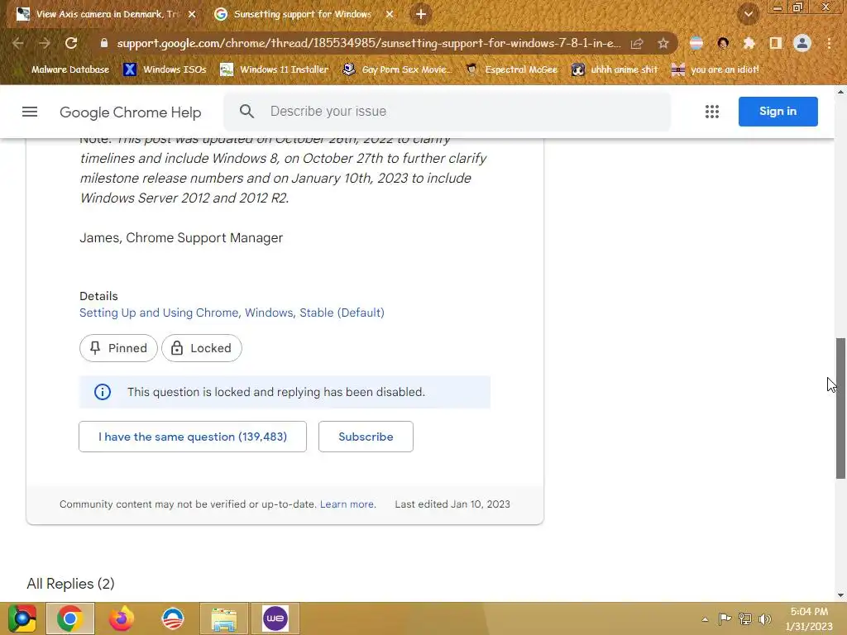Open the uhhh anime bookmark

coord(615,69)
